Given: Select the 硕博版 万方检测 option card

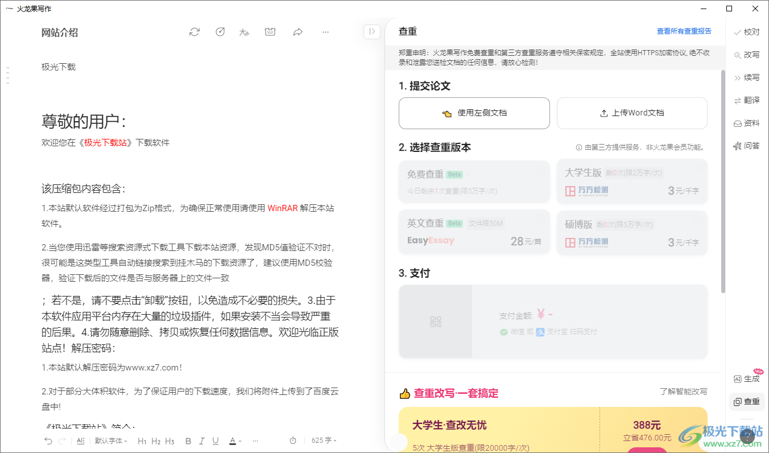Looking at the screenshot, I should pyautogui.click(x=632, y=233).
